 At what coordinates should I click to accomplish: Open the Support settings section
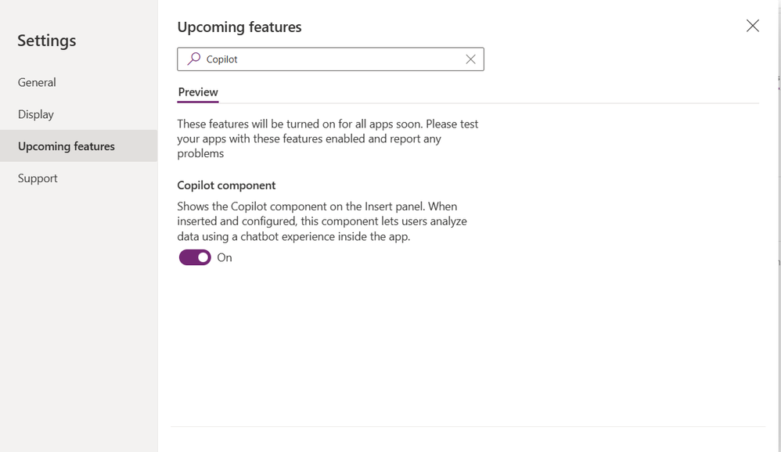click(38, 178)
